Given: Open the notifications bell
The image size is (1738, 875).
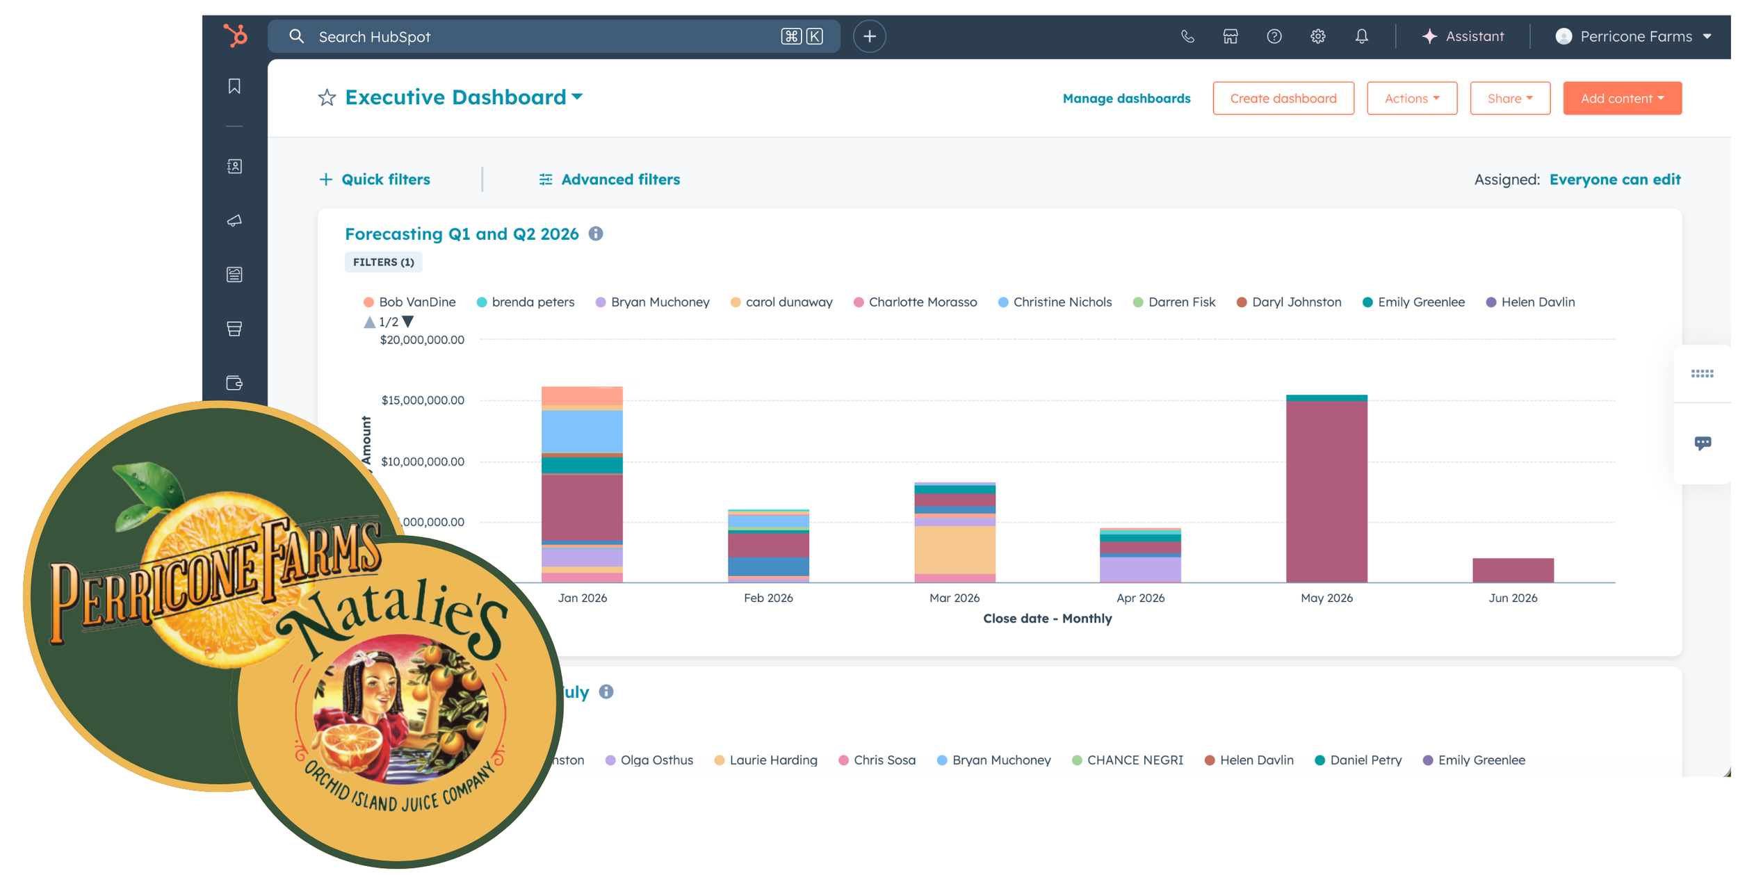Looking at the screenshot, I should coord(1361,36).
